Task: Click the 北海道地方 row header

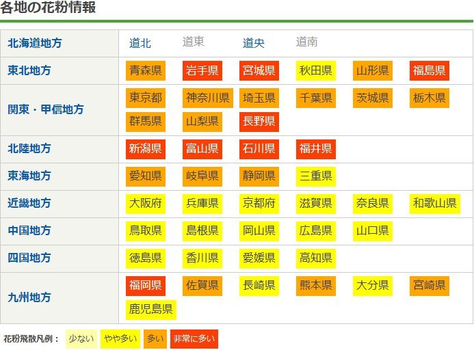Action: click(35, 43)
